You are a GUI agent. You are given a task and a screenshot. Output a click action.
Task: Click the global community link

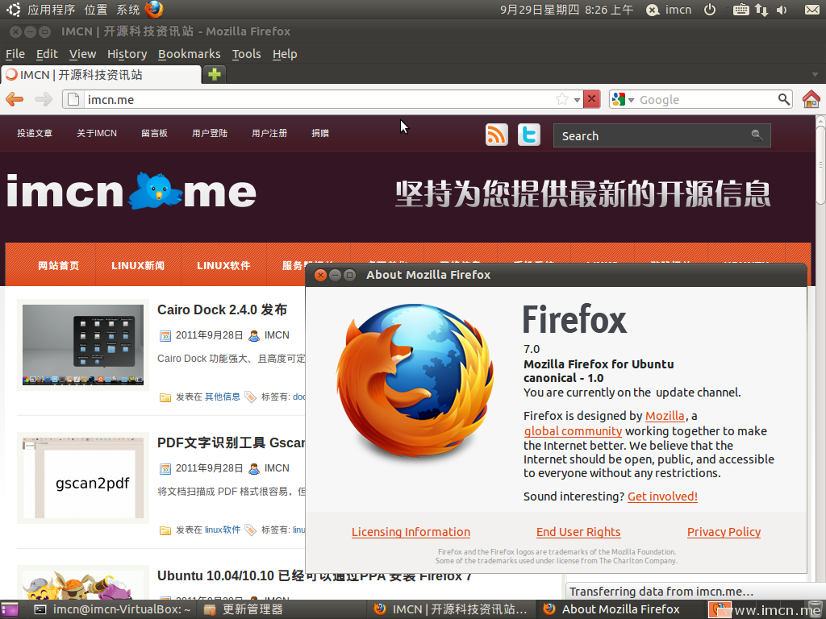tap(574, 431)
